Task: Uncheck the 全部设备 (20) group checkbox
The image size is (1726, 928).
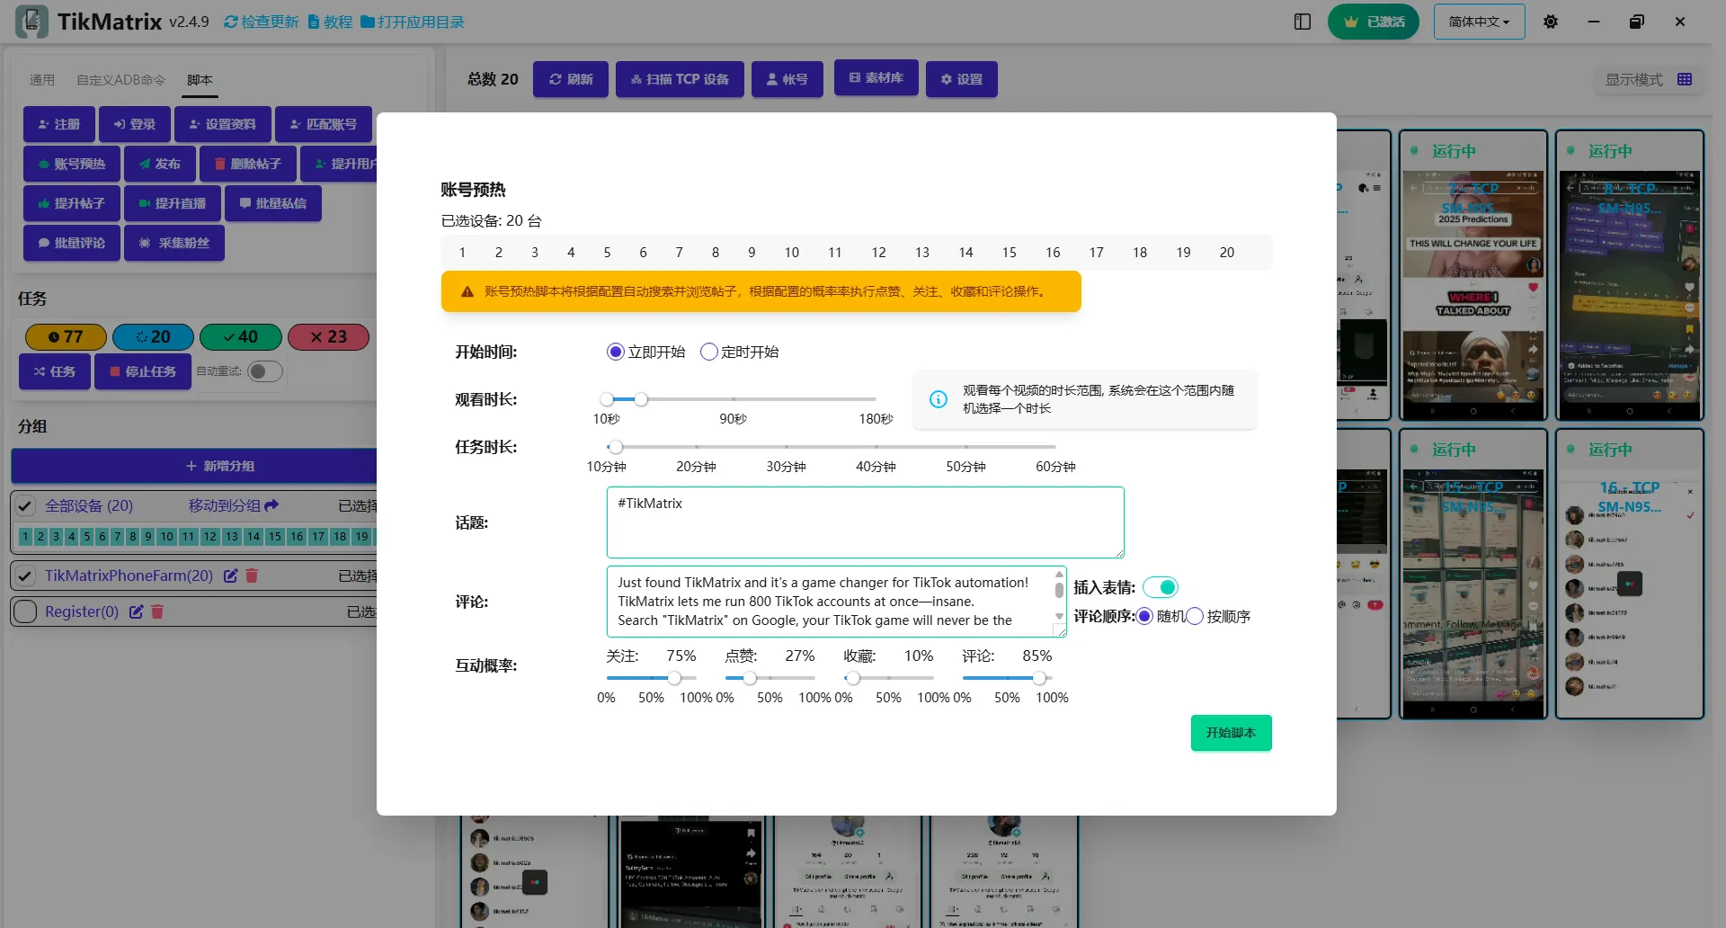Action: (x=25, y=505)
